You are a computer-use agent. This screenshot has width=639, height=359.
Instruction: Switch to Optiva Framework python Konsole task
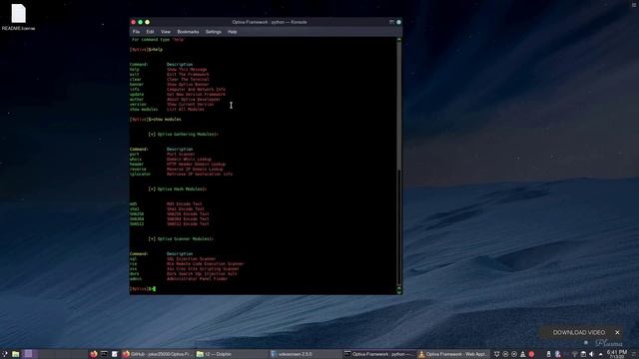click(379, 354)
